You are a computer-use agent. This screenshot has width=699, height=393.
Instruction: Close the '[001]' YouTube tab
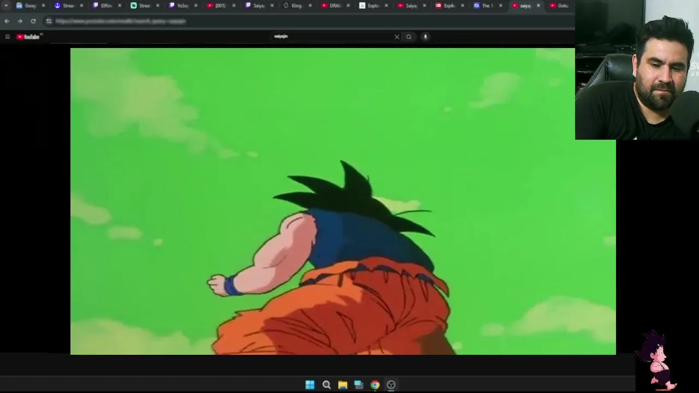234,5
